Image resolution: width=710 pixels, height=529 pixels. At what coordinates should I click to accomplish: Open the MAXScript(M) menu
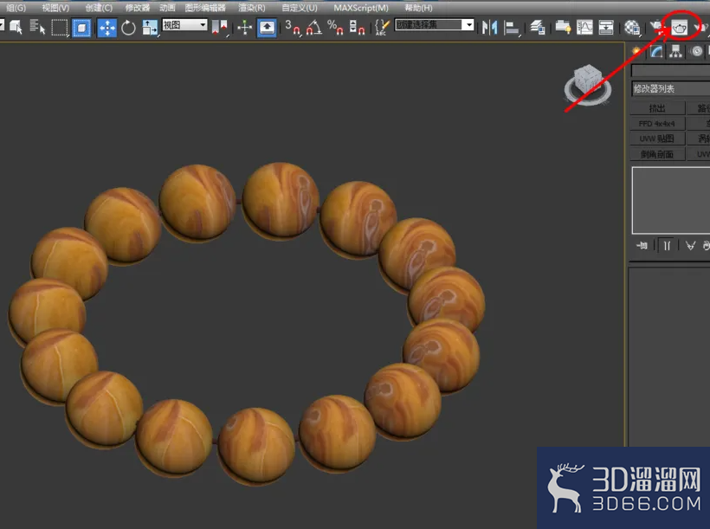pyautogui.click(x=361, y=8)
